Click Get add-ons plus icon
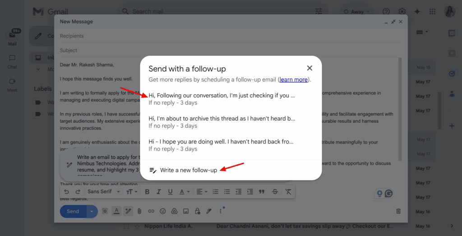This screenshot has height=236, width=462. (452, 126)
